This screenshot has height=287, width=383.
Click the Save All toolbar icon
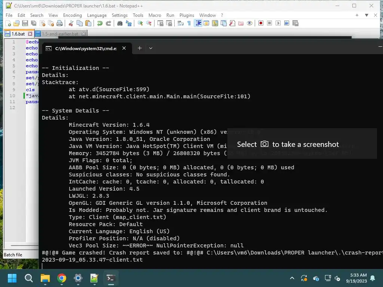pos(33,23)
